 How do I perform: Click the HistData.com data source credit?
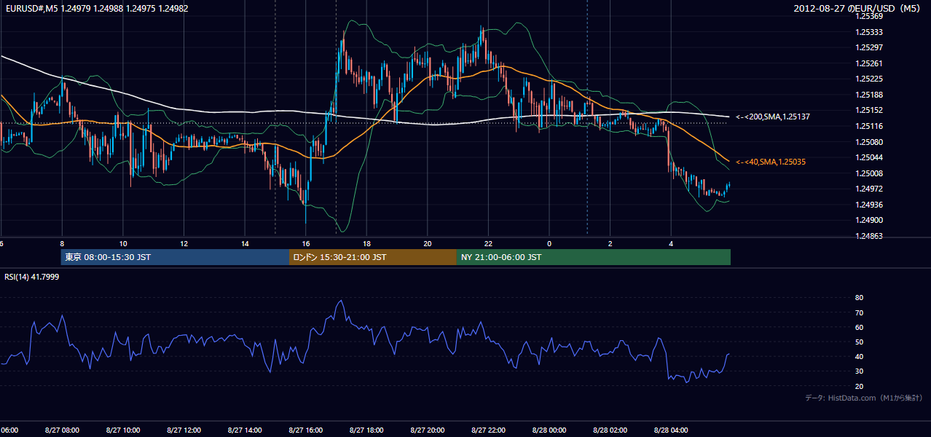863,398
